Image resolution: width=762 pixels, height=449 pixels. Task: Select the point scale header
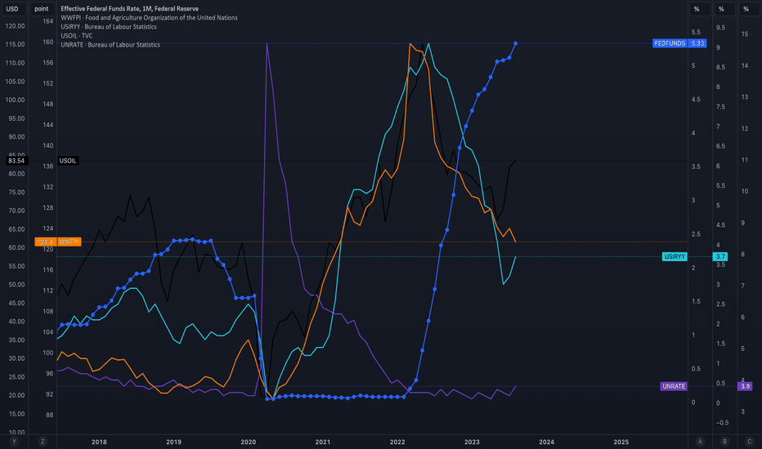click(42, 9)
